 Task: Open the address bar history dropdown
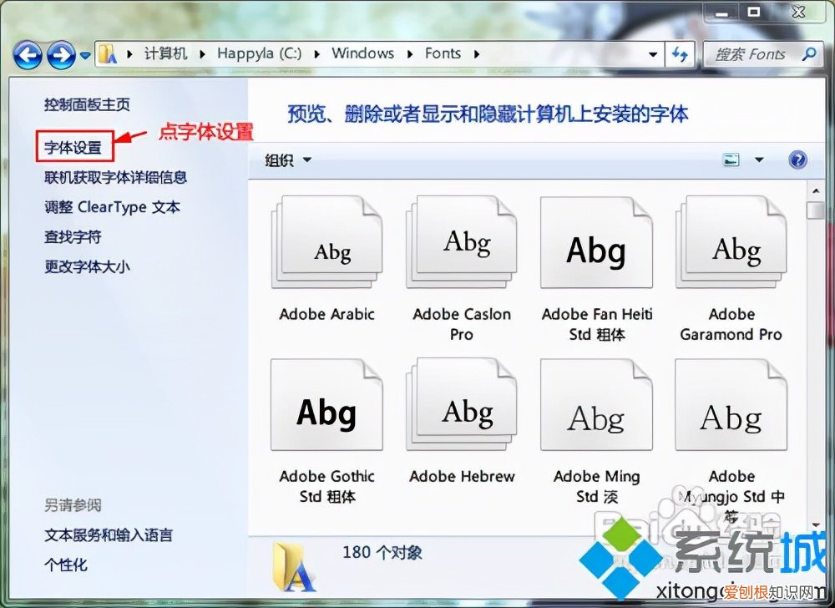[654, 53]
